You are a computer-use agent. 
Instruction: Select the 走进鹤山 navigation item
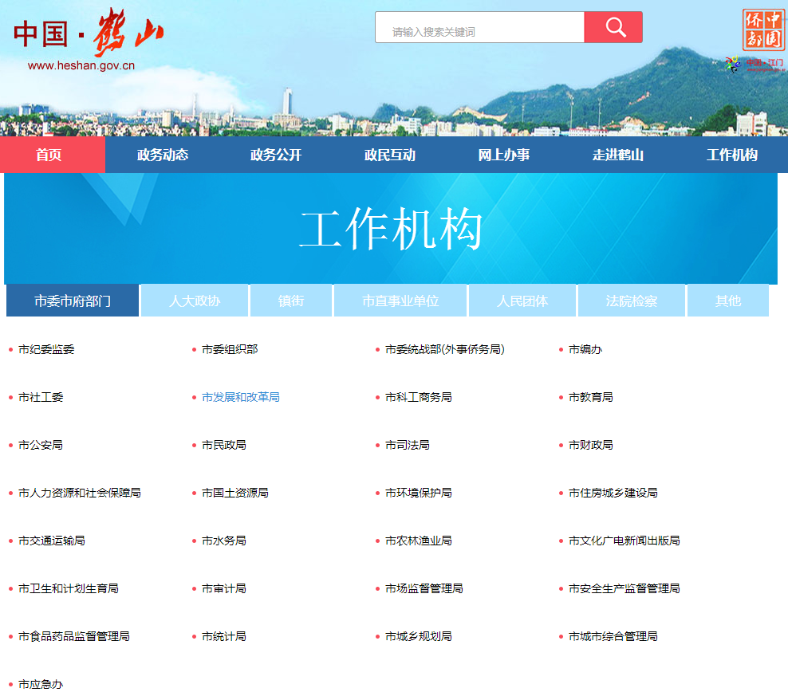click(x=617, y=155)
